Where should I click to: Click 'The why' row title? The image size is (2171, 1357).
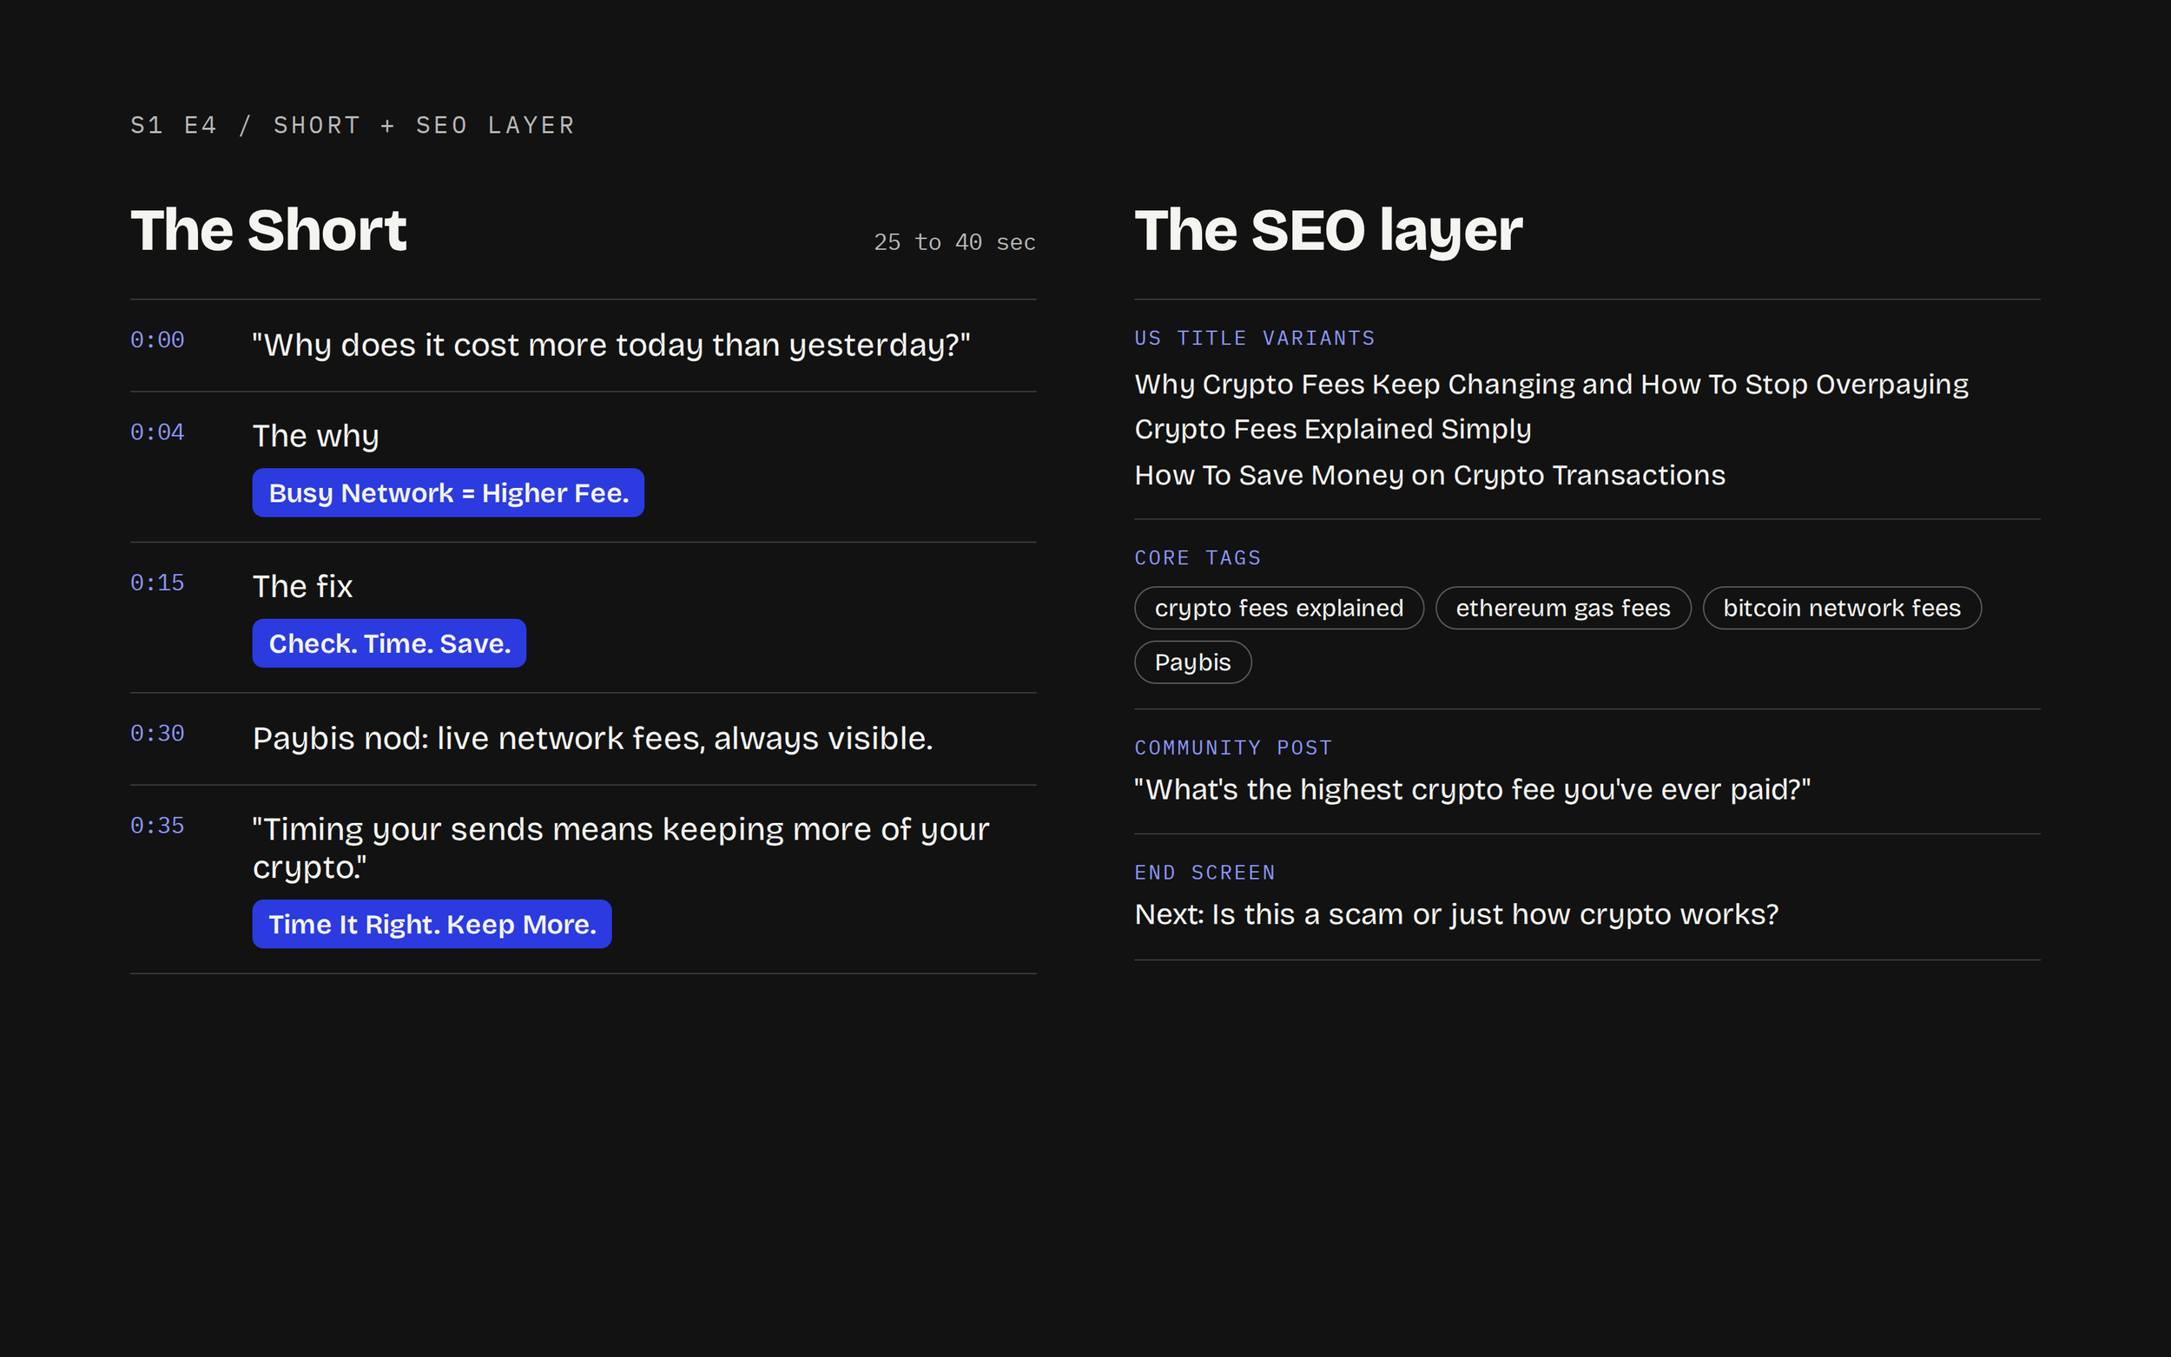point(316,436)
